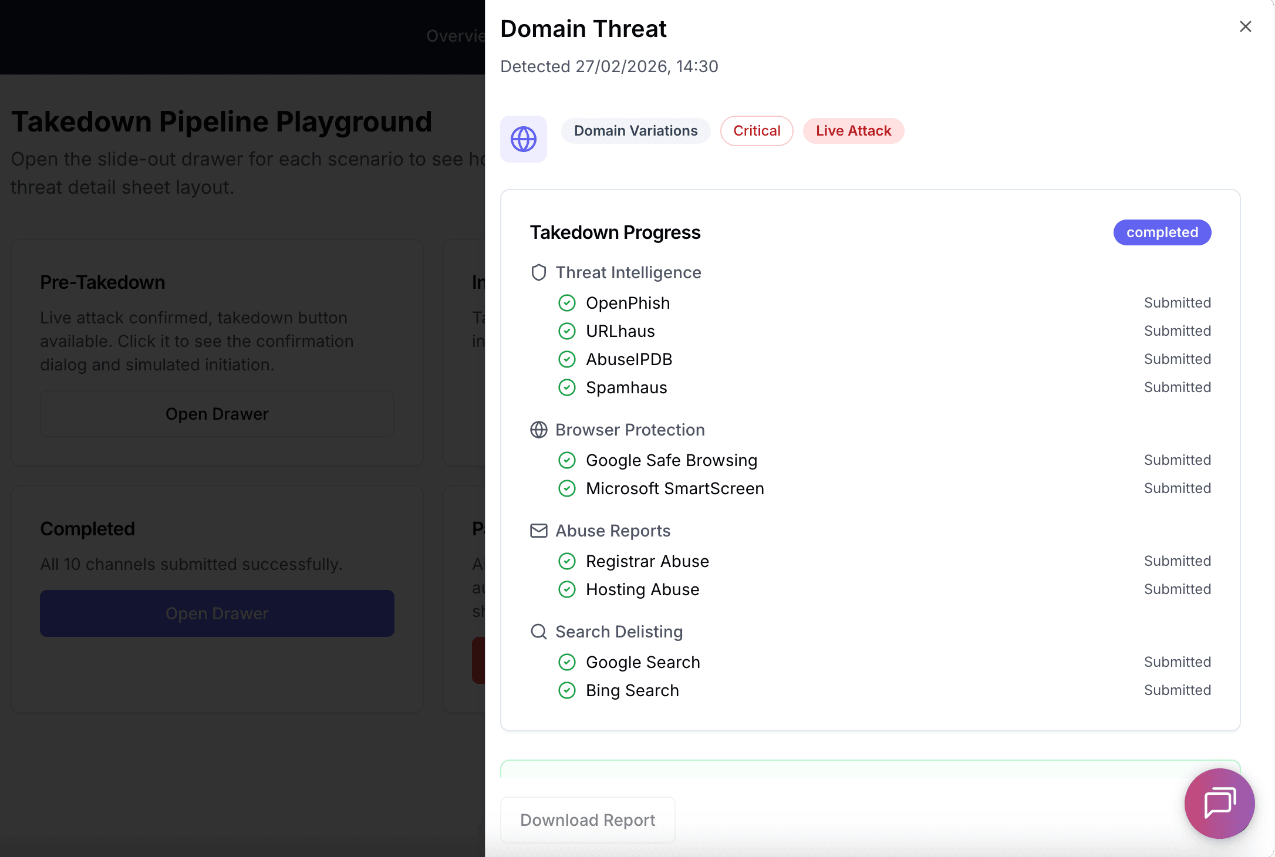Click the Domain Threat drawer title
Viewport: 1275px width, 857px height.
(x=583, y=29)
